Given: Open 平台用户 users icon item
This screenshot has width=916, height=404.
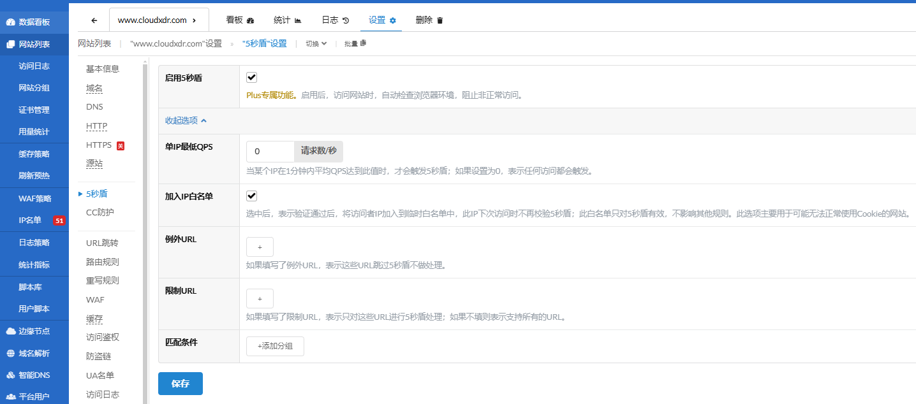Looking at the screenshot, I should coord(34,397).
